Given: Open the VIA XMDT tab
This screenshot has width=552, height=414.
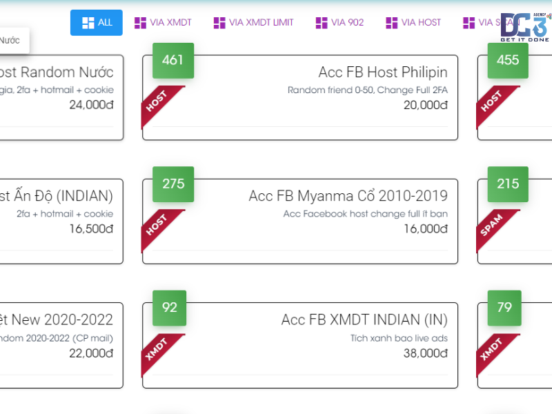Looking at the screenshot, I should (163, 23).
